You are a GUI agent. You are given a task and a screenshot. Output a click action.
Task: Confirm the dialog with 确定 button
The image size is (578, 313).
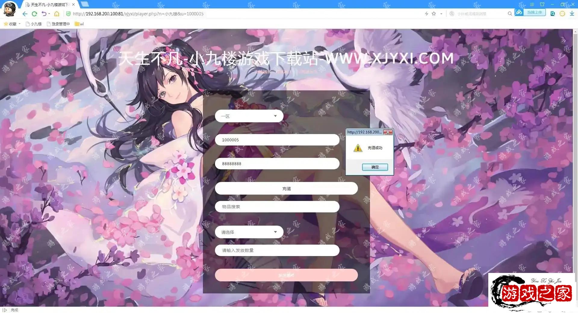[x=375, y=167]
